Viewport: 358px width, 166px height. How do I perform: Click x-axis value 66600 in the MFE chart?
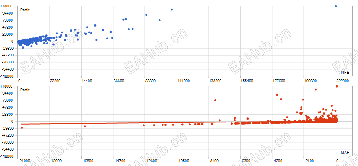[x=119, y=81]
